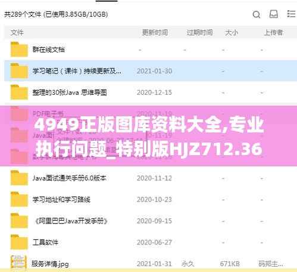This screenshot has height=272, width=297.
Task: Click the date 2021-01-31
Action: [154, 264]
